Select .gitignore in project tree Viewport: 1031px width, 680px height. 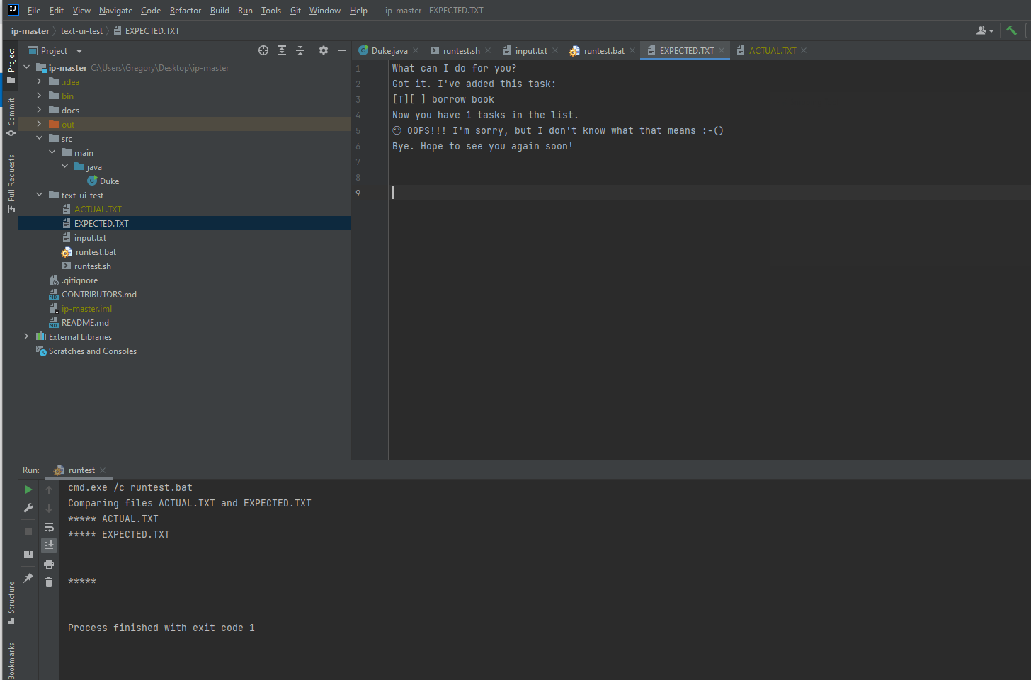[79, 280]
